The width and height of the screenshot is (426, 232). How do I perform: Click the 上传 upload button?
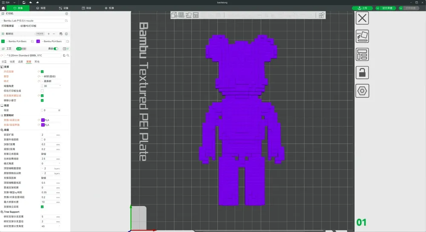tap(362, 8)
